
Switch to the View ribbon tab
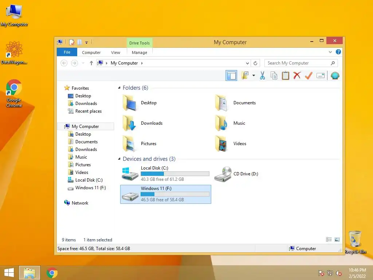tap(115, 52)
